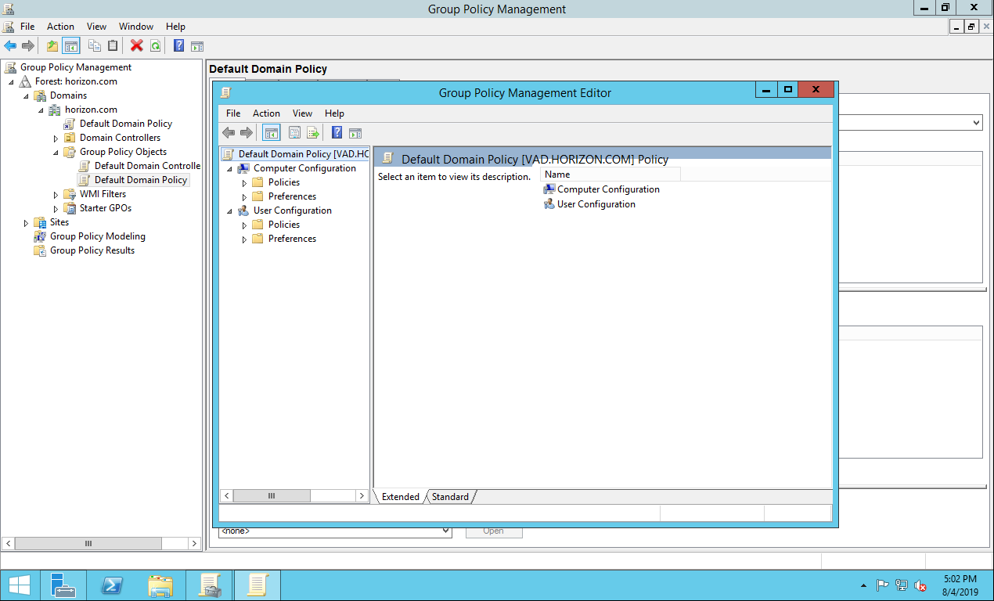
Task: Click the Paste icon in main toolbar
Action: click(x=113, y=46)
